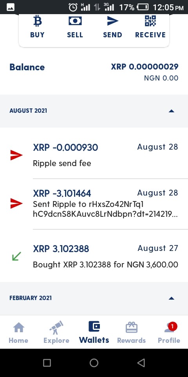
Task: Open the Sent Ripple XRP -3.101464 transaction
Action: tap(94, 204)
